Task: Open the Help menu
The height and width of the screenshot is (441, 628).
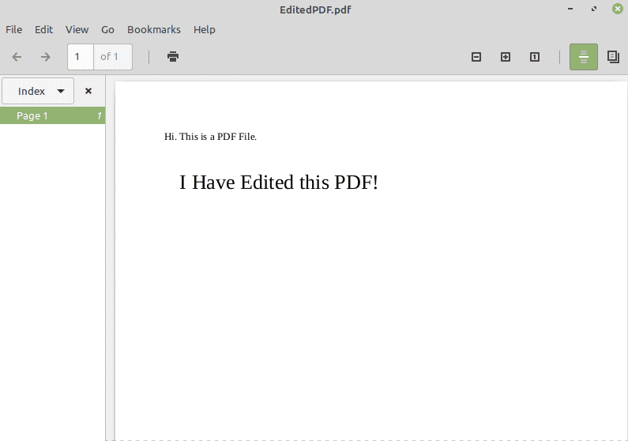Action: coord(205,30)
